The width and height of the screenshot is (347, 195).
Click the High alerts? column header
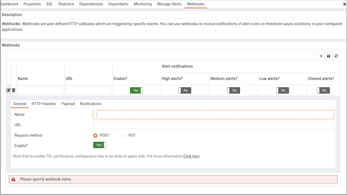click(172, 79)
